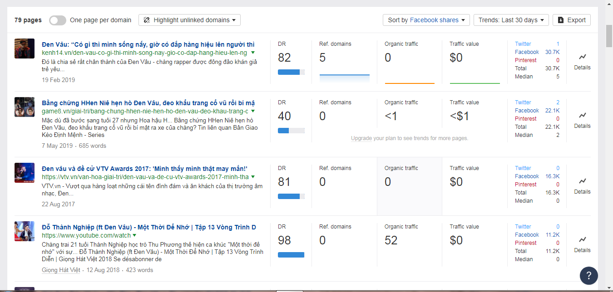Viewport: 613px width, 292px height.
Task: Expand the Sort by Facebook shares dropdown
Action: [426, 20]
